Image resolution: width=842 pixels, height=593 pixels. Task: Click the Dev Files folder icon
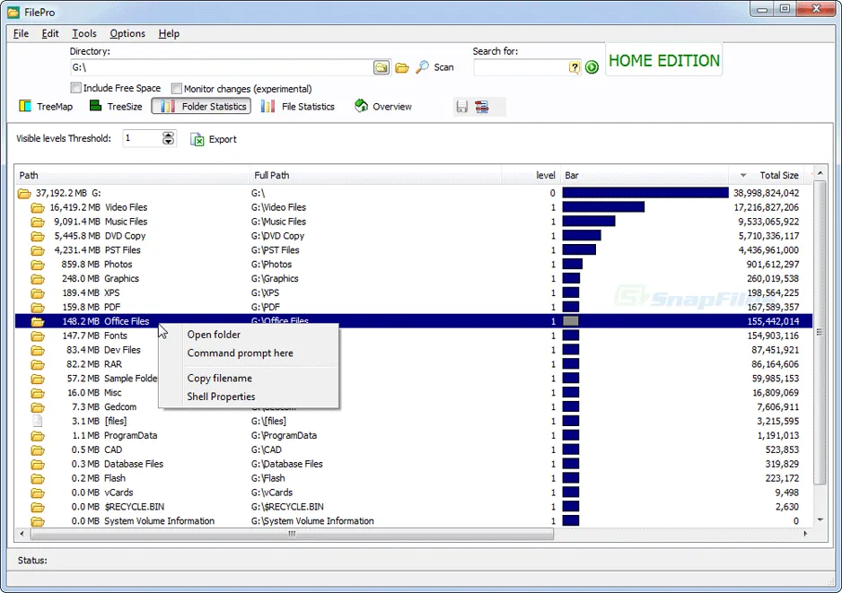click(x=37, y=350)
